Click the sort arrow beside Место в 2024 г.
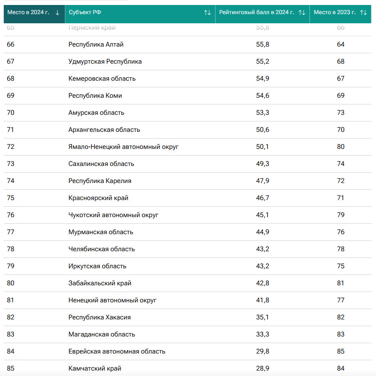This screenshot has width=376, height=376. click(x=57, y=12)
